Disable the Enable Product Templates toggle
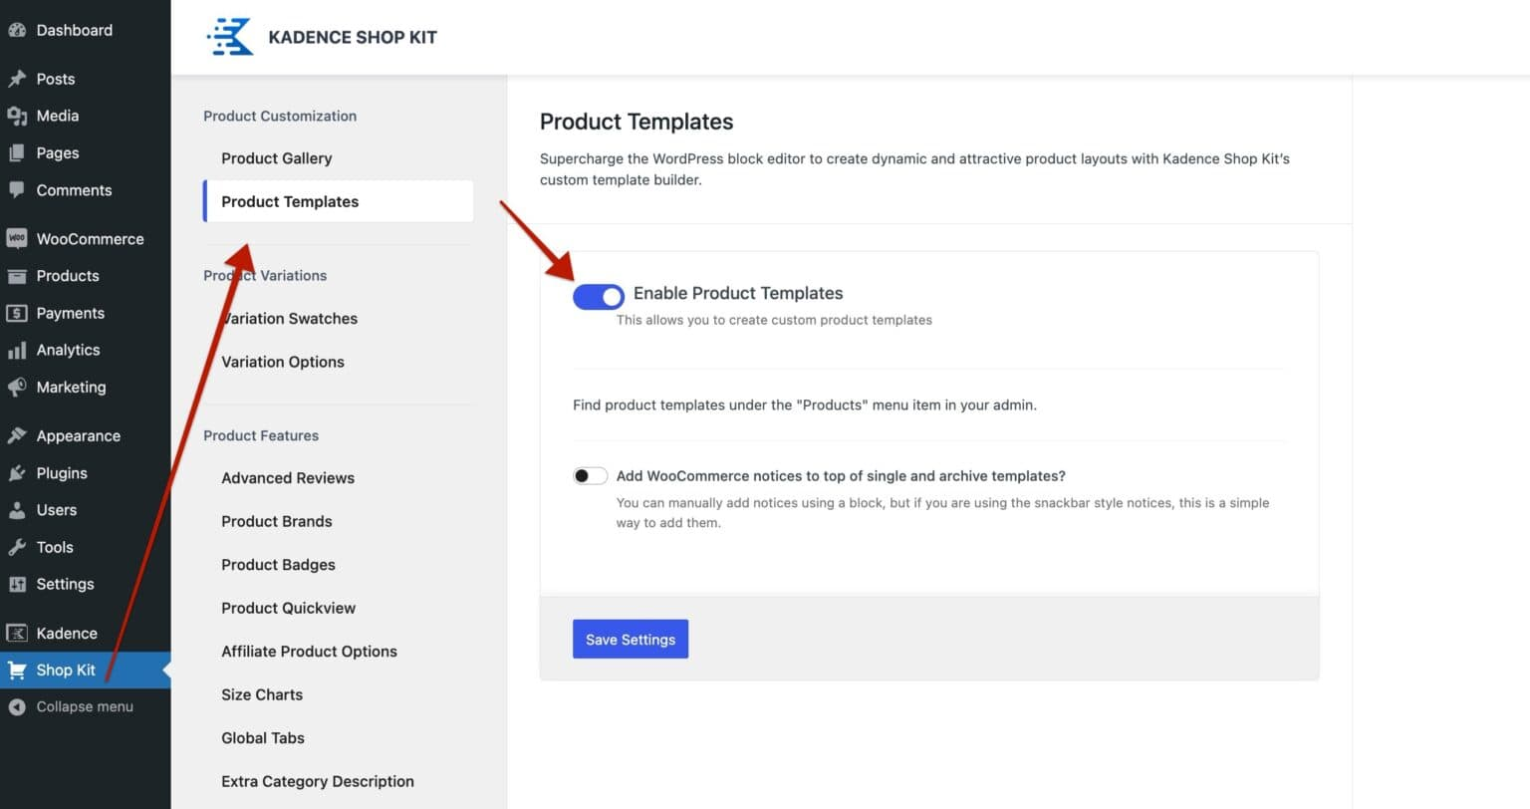 pos(599,296)
